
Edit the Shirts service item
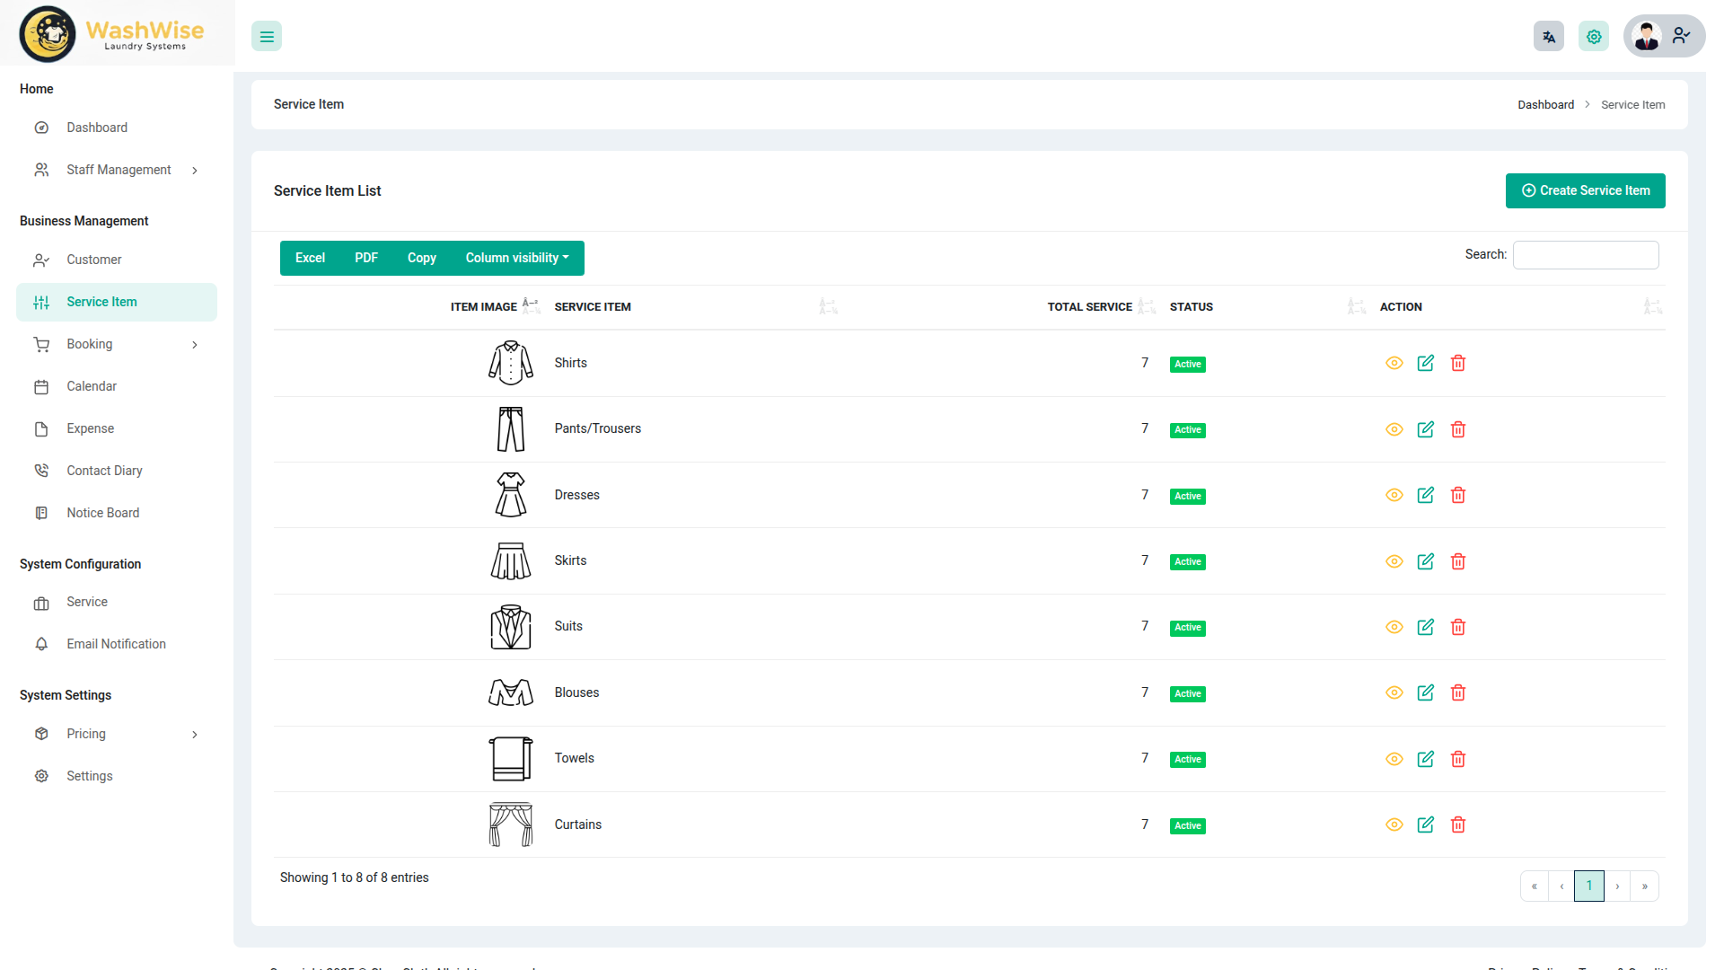coord(1425,363)
